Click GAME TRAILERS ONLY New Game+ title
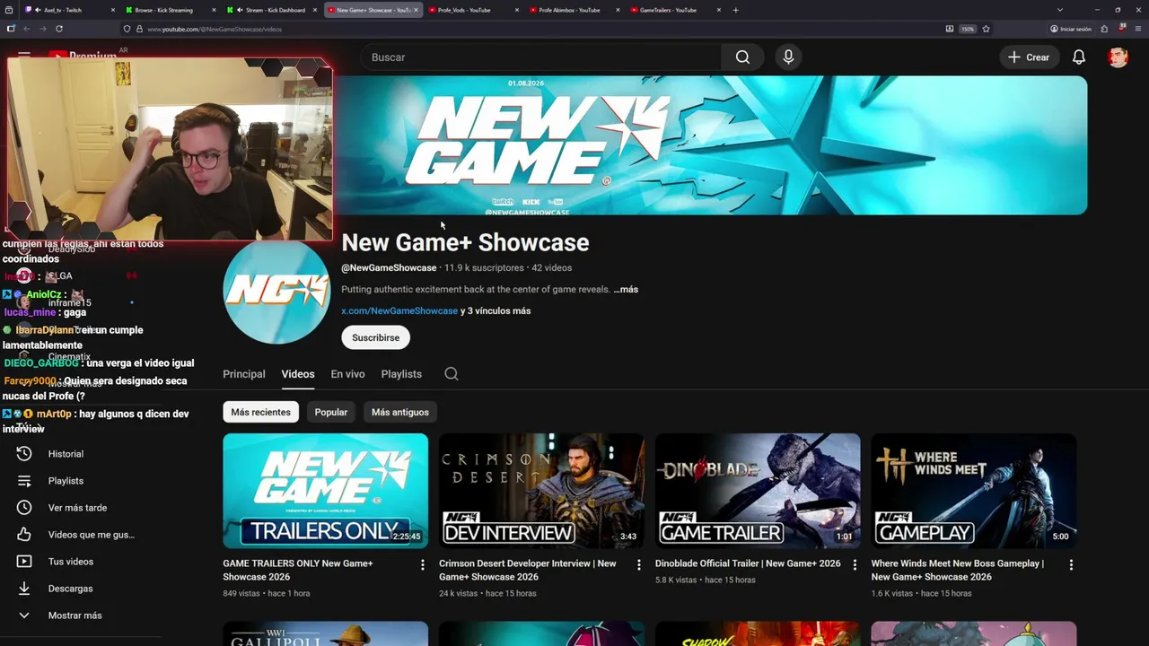Viewport: 1149px width, 646px height. point(298,570)
